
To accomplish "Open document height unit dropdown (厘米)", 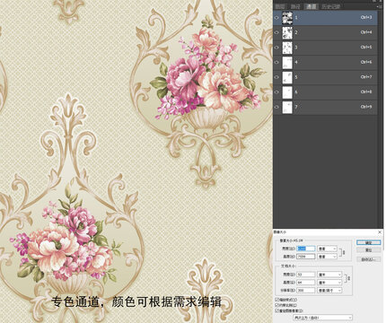I will pyautogui.click(x=329, y=283).
